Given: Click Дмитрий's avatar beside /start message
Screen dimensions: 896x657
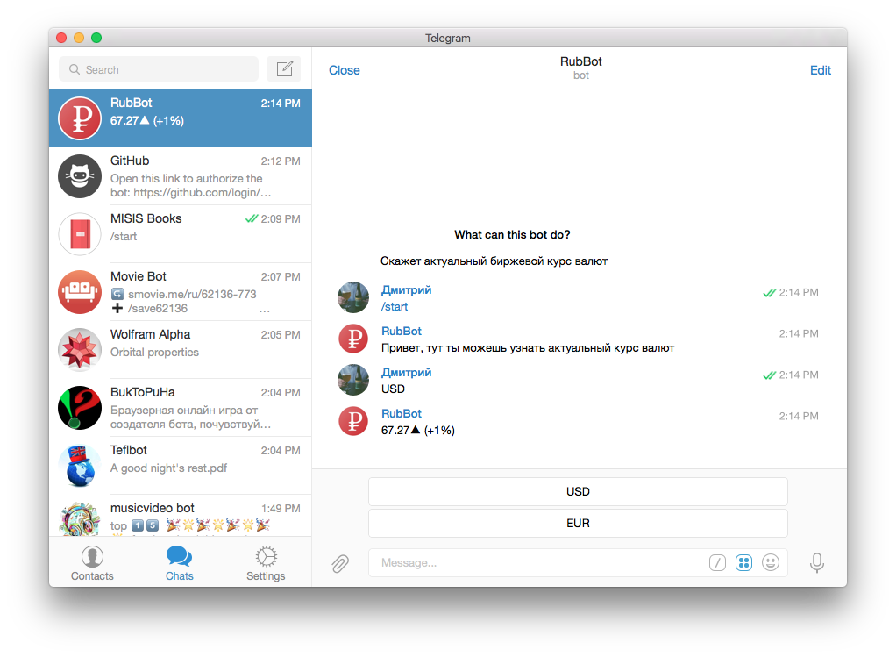Looking at the screenshot, I should point(353,297).
